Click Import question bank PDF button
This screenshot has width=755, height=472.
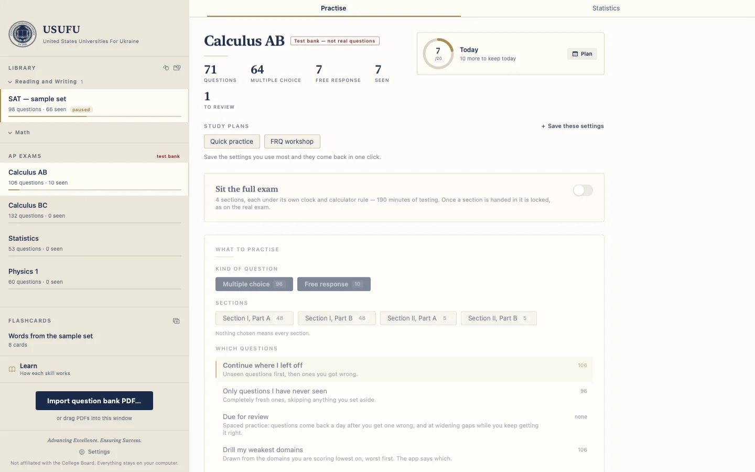pyautogui.click(x=94, y=401)
